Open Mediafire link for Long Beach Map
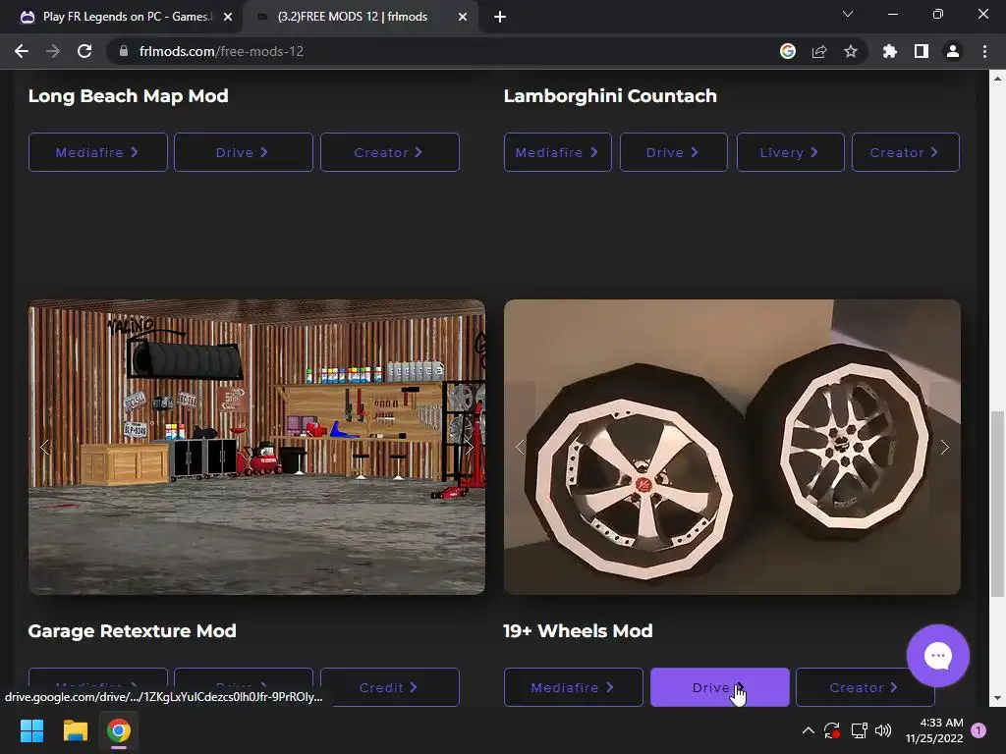This screenshot has width=1006, height=754. click(x=97, y=152)
